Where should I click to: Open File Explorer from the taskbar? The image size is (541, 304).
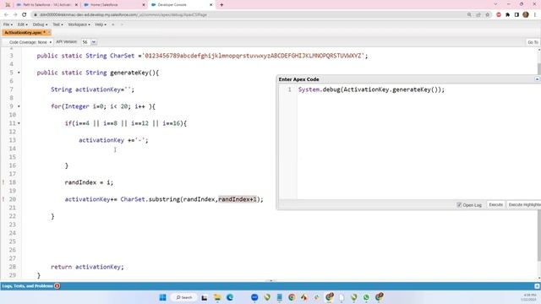click(x=217, y=297)
